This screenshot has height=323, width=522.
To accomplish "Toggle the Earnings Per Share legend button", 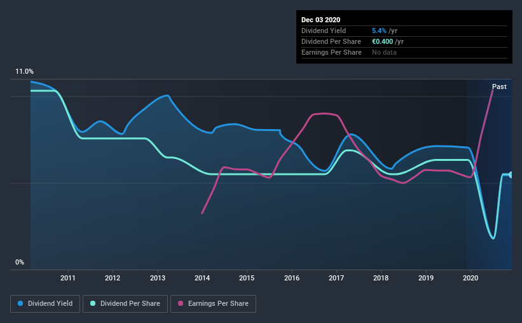I will click(x=213, y=304).
